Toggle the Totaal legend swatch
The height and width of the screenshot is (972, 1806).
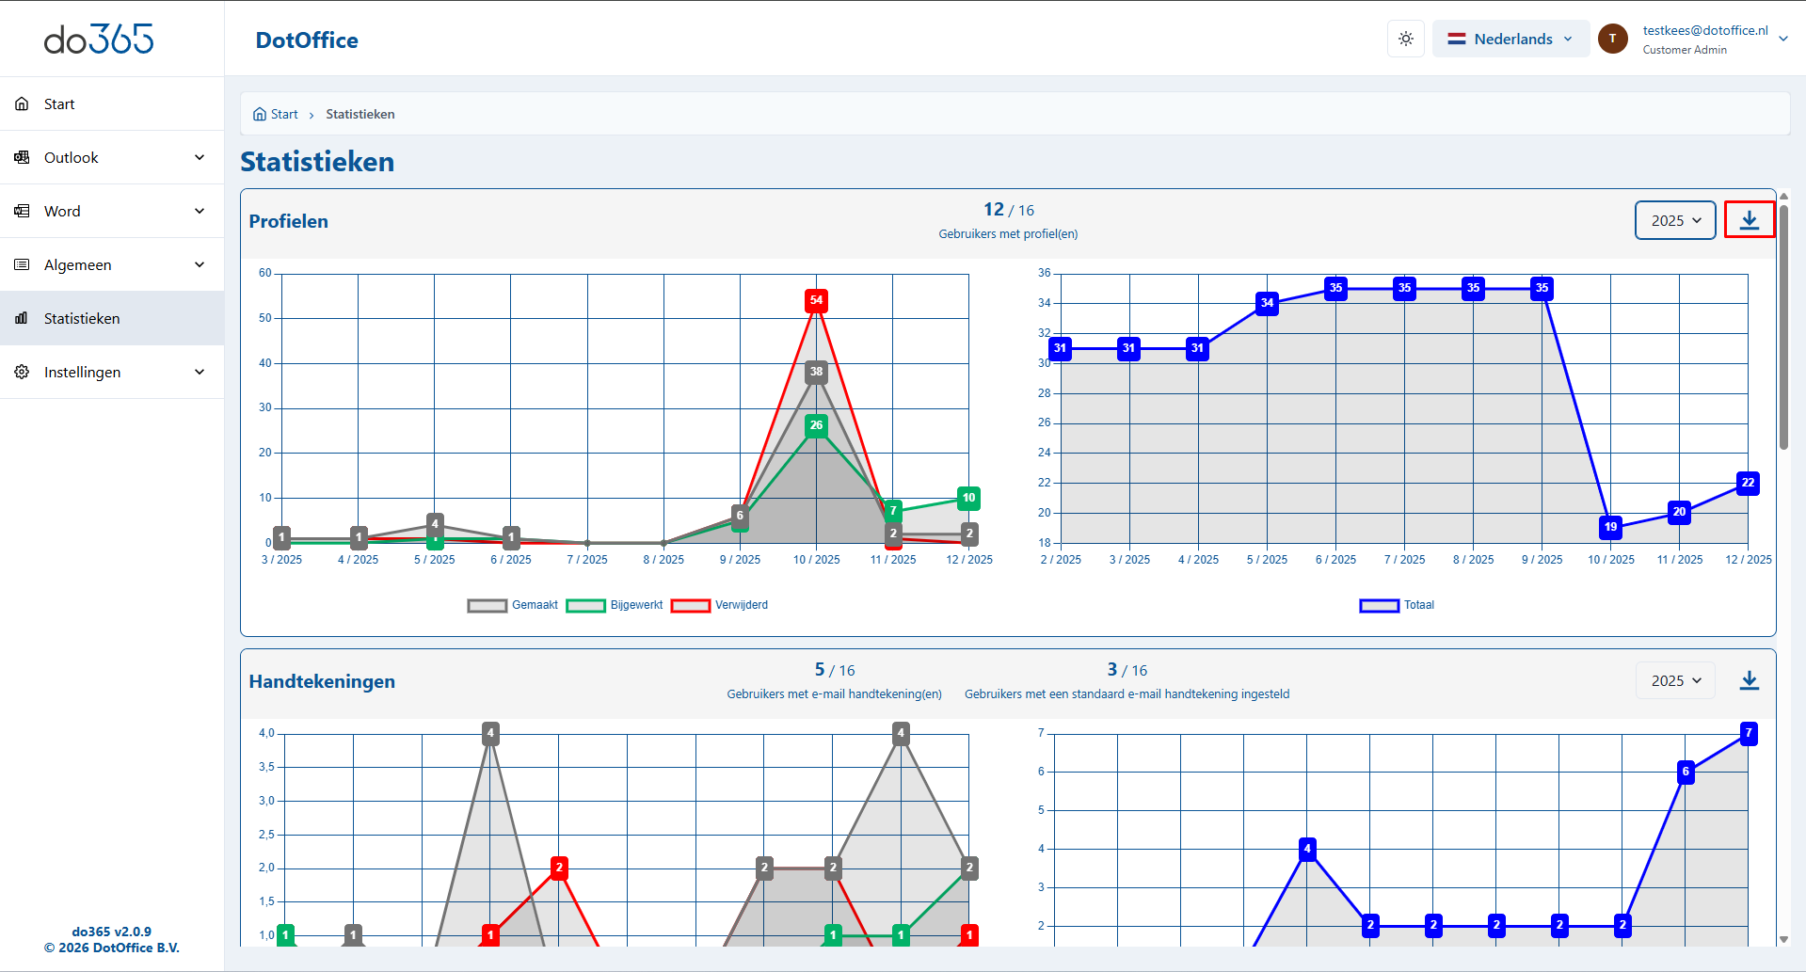[1379, 605]
